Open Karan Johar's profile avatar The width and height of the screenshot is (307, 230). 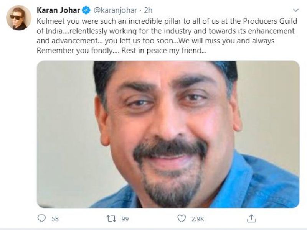click(x=19, y=18)
